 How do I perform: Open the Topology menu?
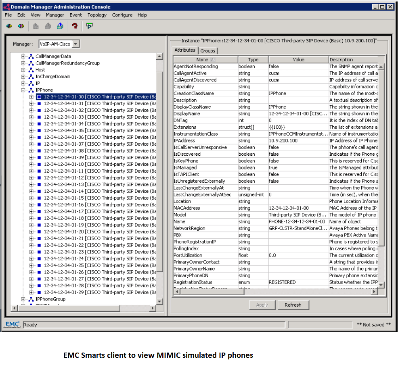pos(97,15)
